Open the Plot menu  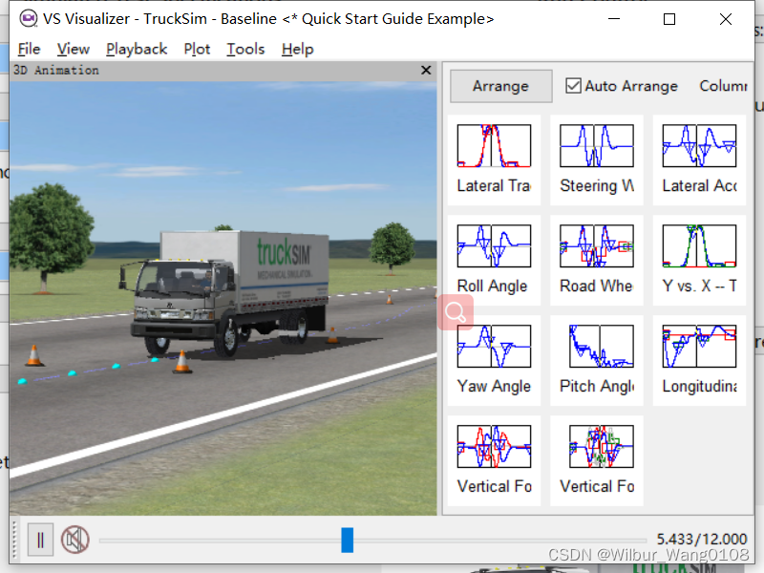[x=197, y=50]
